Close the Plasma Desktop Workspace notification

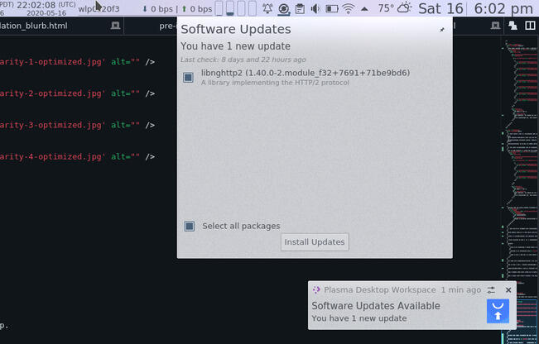[x=508, y=290]
